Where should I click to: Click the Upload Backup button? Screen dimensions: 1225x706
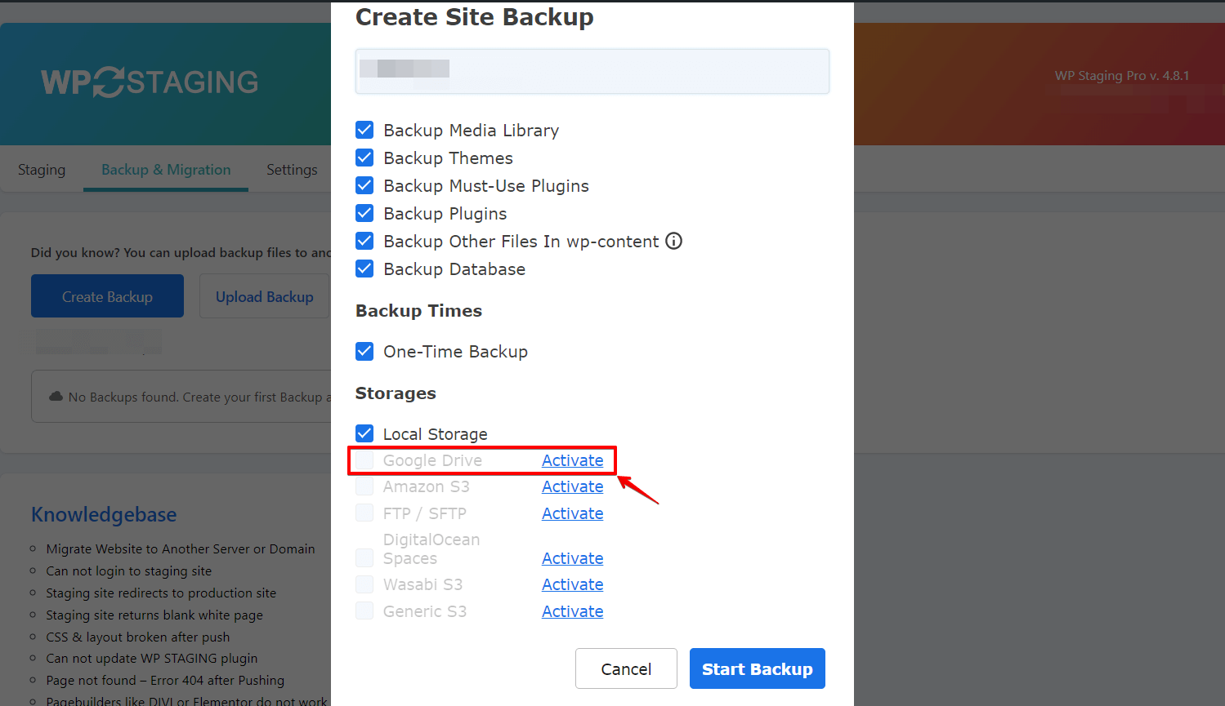[264, 295]
